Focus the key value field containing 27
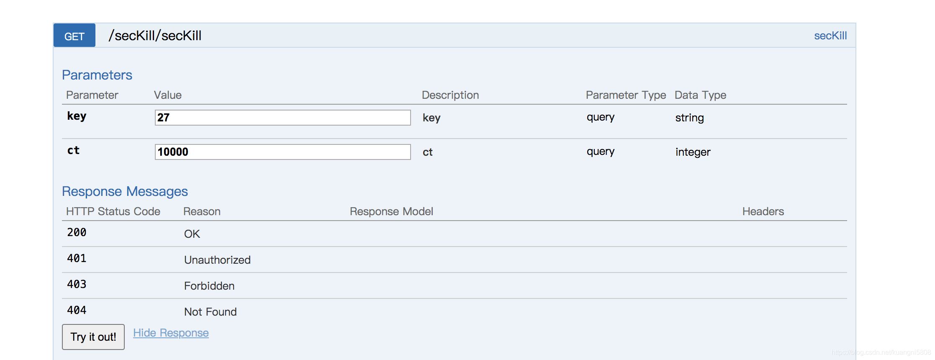The height and width of the screenshot is (360, 935). pyautogui.click(x=283, y=118)
